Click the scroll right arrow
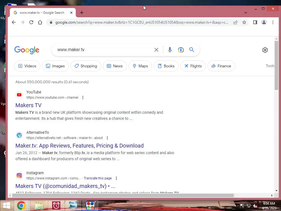The width and height of the screenshot is (281, 211). coord(272,195)
